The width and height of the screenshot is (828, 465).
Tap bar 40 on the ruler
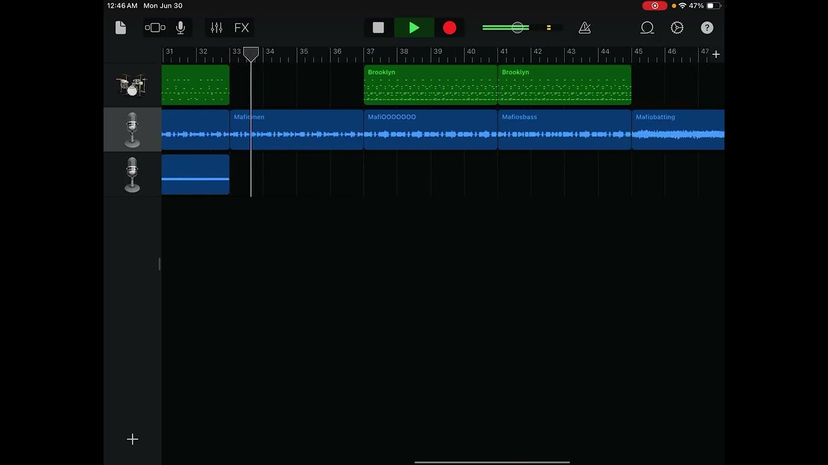(x=471, y=52)
